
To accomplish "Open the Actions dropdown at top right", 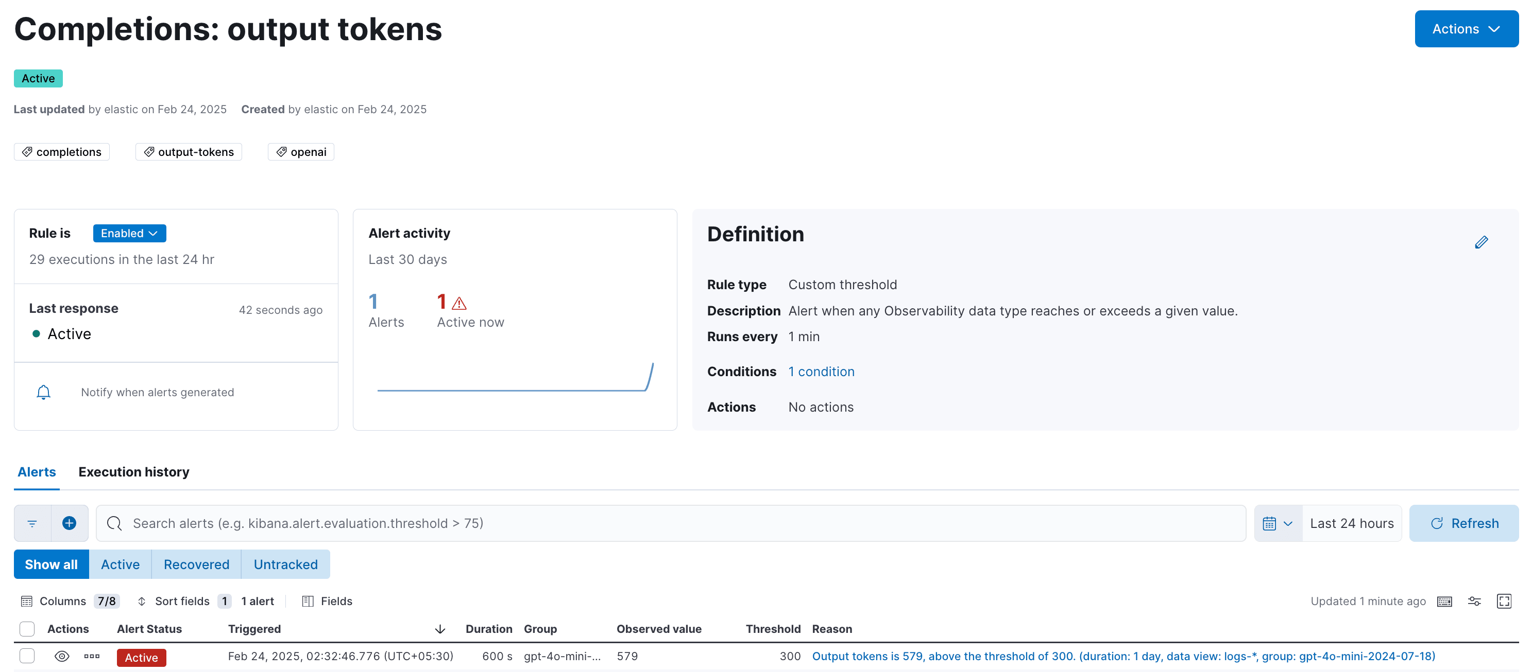I will (x=1466, y=28).
